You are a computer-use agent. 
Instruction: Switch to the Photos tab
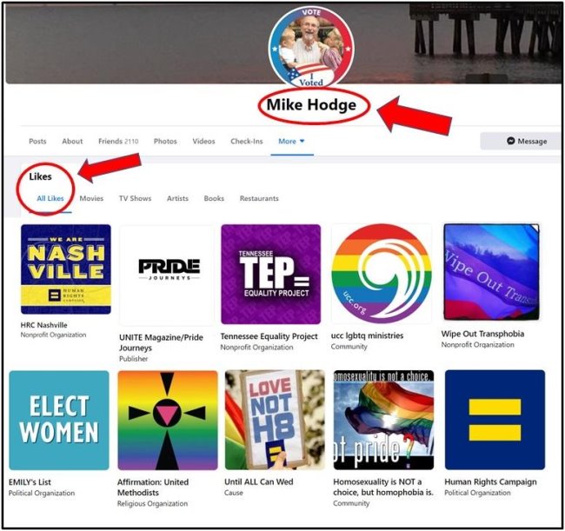165,141
